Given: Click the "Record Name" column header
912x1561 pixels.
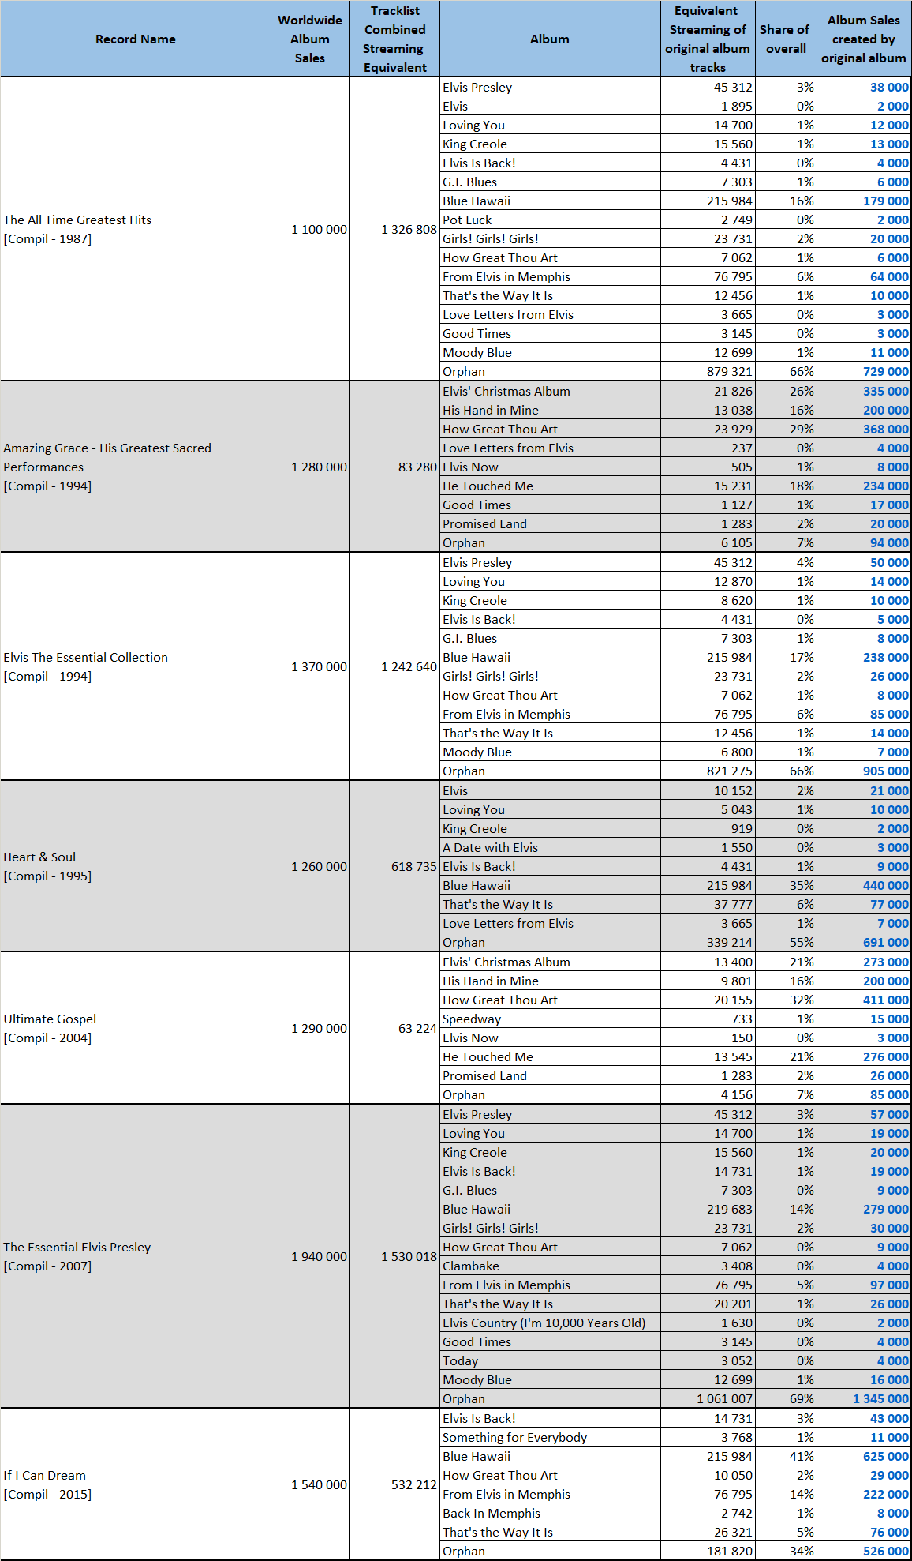Looking at the screenshot, I should click(136, 39).
